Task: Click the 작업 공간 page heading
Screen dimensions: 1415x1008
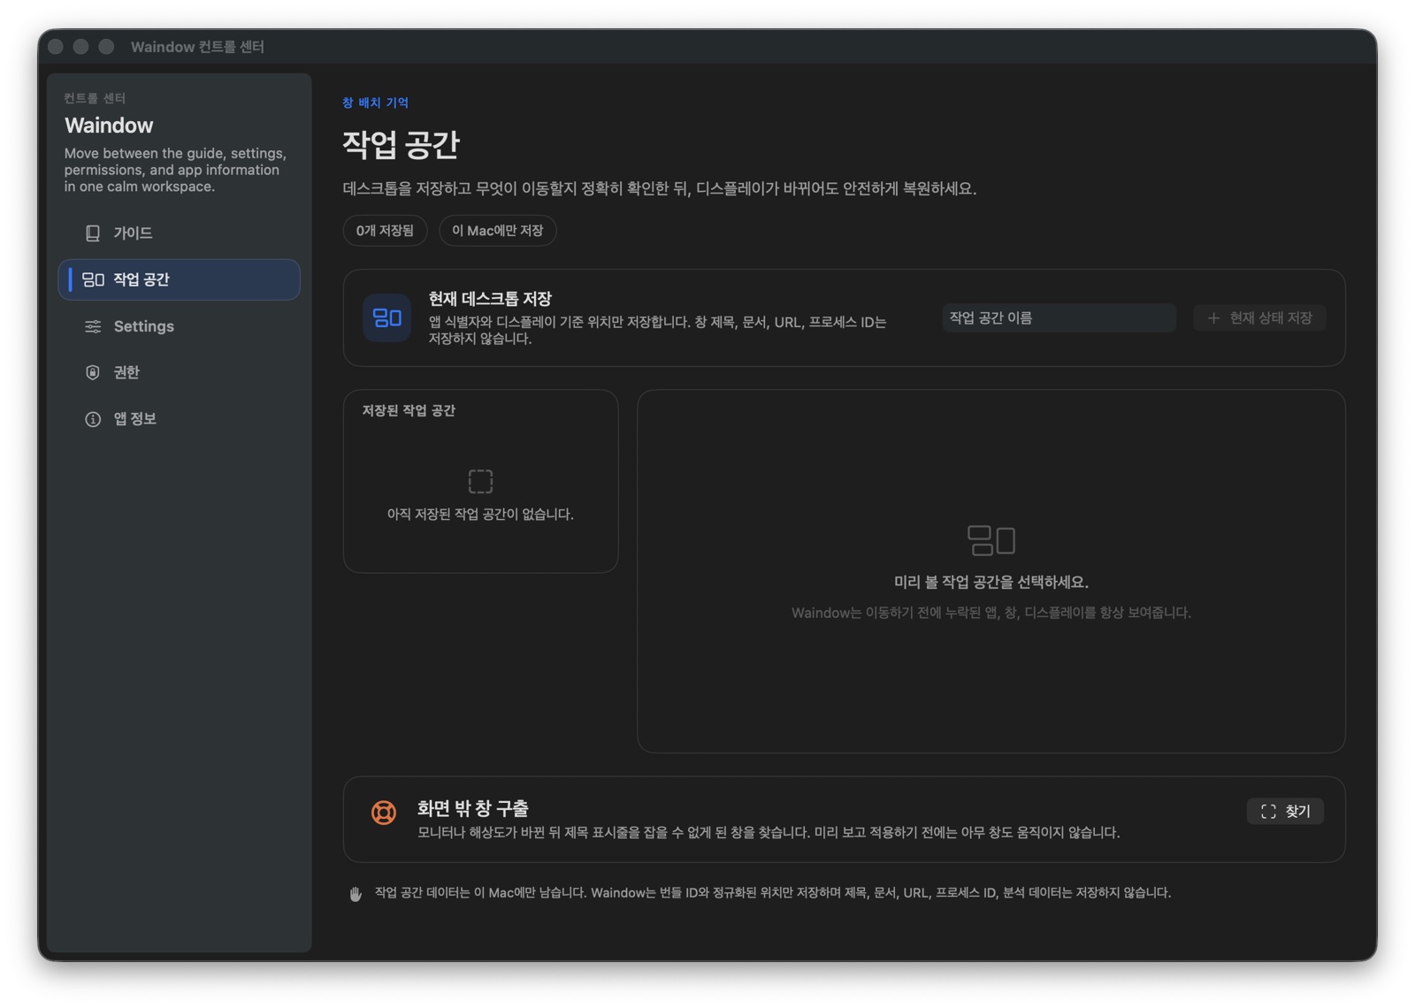Action: (401, 144)
